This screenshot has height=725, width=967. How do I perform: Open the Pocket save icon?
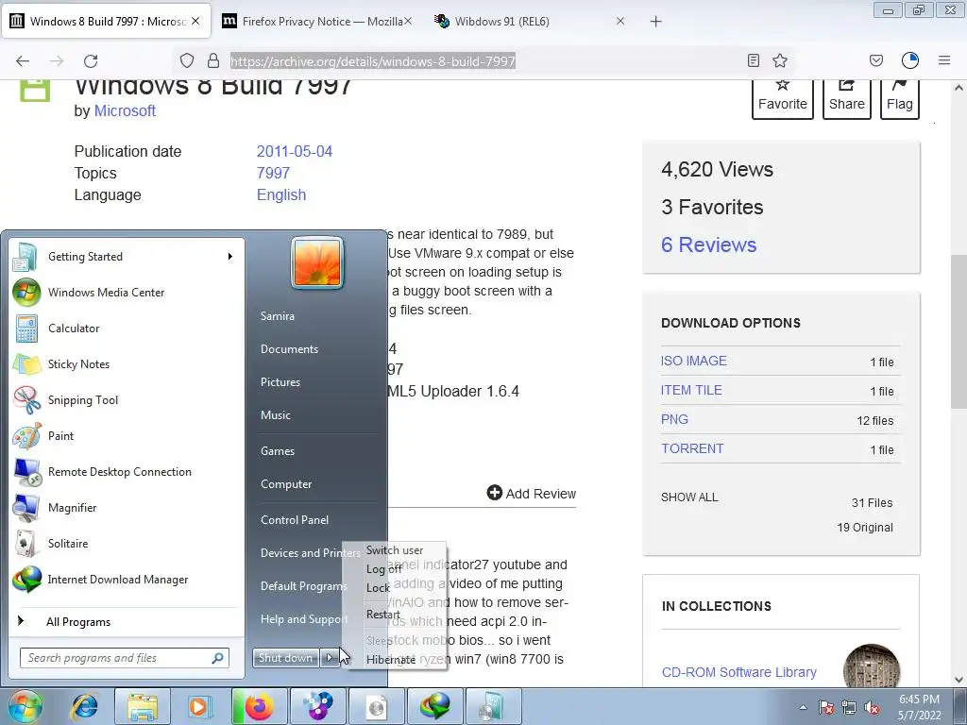pyautogui.click(x=875, y=60)
